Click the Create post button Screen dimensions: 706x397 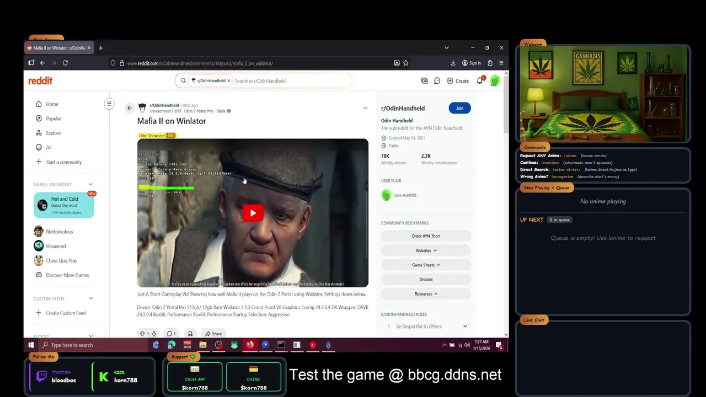[458, 81]
